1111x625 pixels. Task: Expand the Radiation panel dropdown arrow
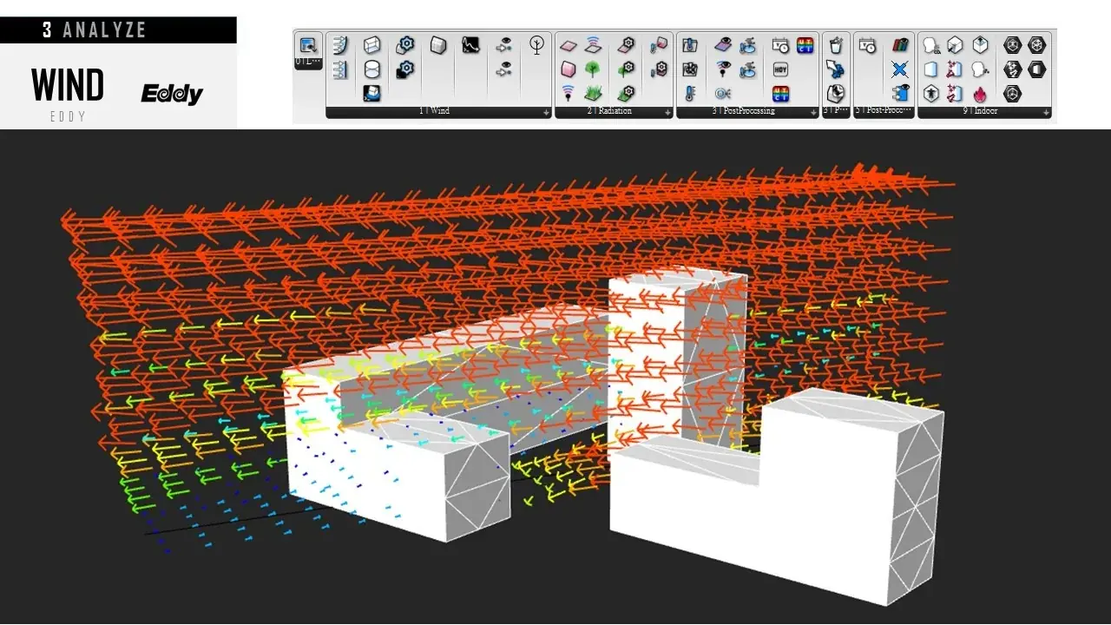667,112
